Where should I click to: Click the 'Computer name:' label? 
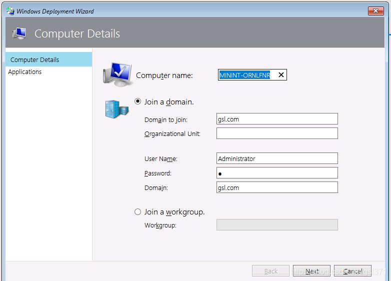(164, 75)
